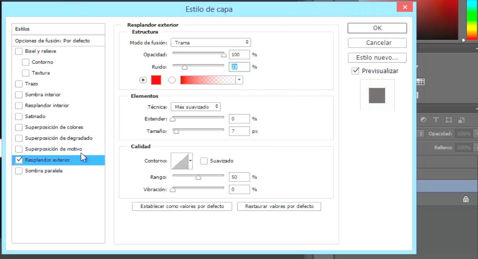Screen dimensions: 478x259
Task: Click the style preview thumbnail
Action: [377, 95]
